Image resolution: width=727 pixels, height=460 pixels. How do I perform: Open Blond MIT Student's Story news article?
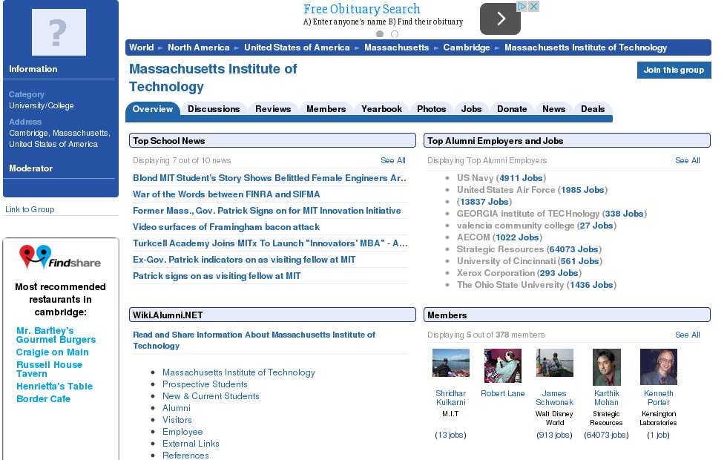269,178
